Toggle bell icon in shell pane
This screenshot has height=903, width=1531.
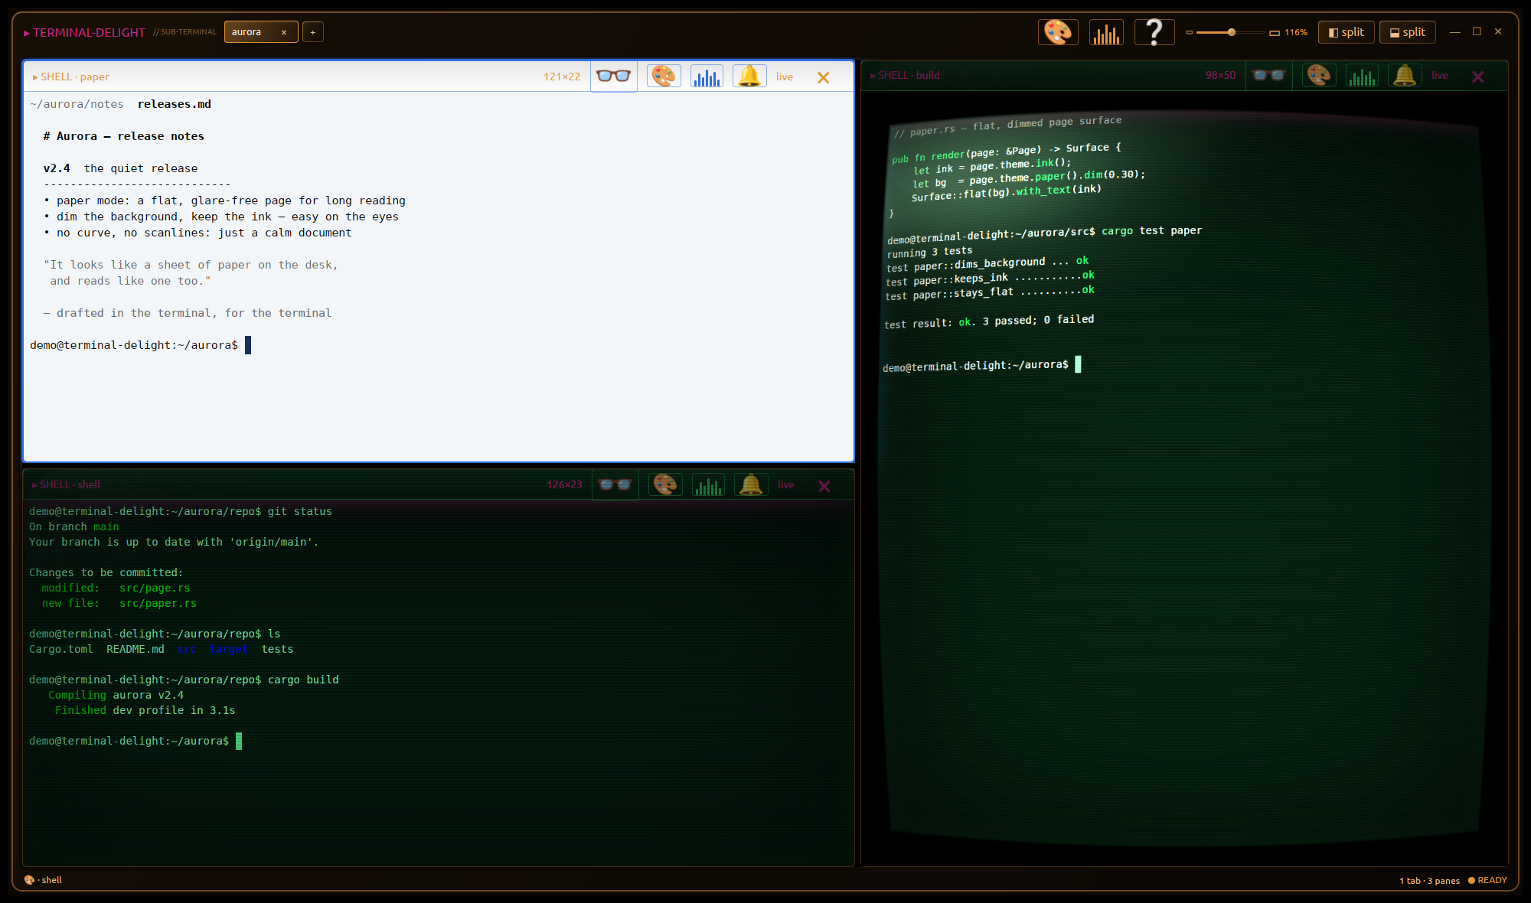click(751, 484)
